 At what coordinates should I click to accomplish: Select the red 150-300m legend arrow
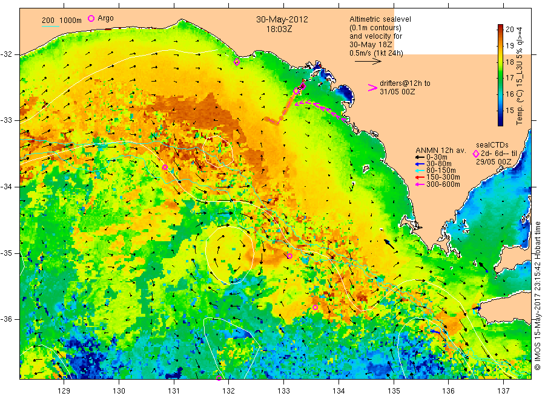420,178
